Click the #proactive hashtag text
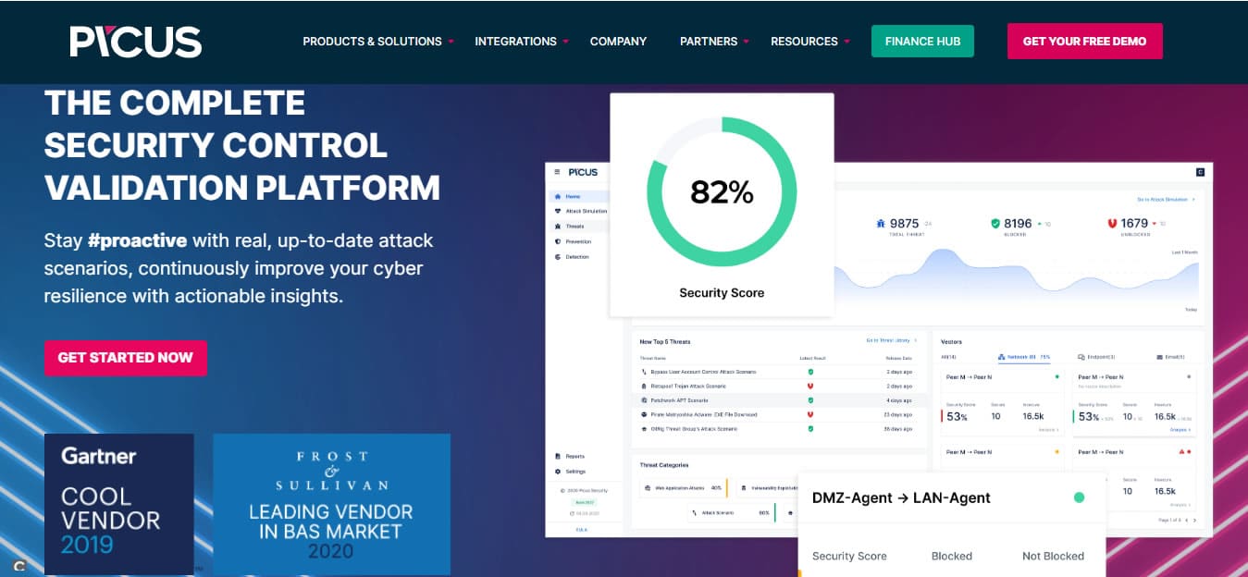Screen dimensions: 1248x577 tap(137, 240)
